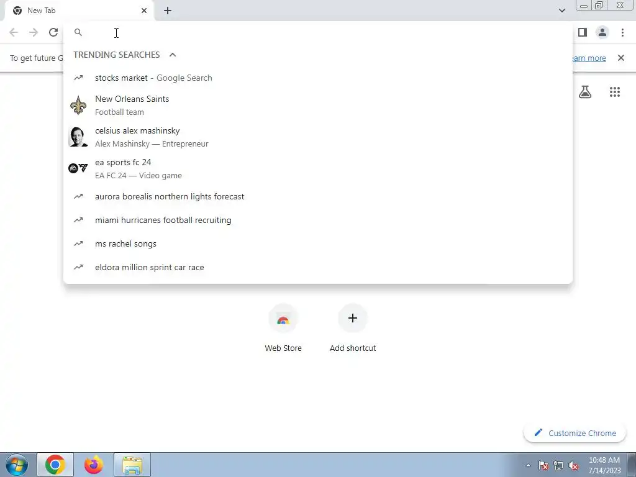Select the stocks market suggestion
Screen dimensions: 636x477
click(x=318, y=78)
